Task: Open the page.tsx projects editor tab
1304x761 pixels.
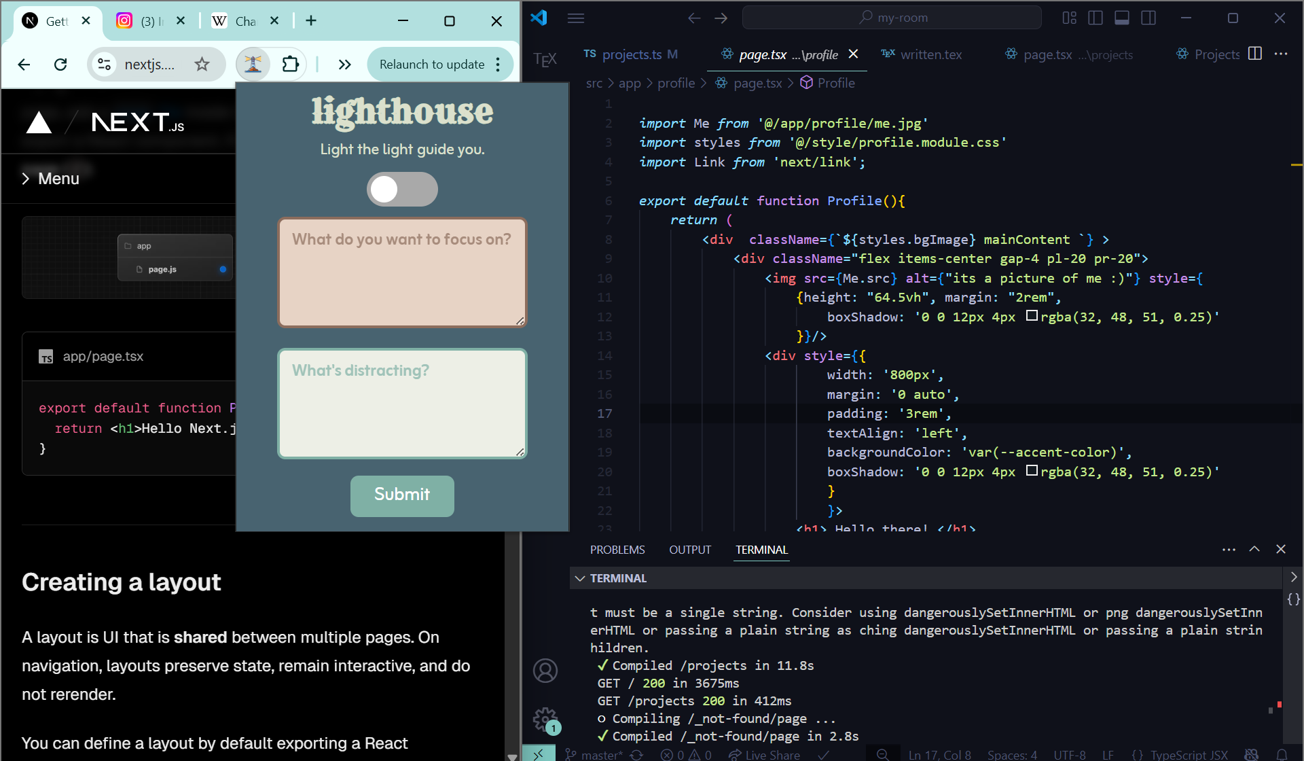Action: (x=1069, y=54)
